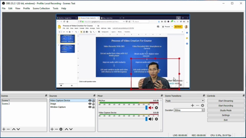Image resolution: width=246 pixels, height=138 pixels.
Task: Move scene down in Scenes list
Action: (x=18, y=129)
